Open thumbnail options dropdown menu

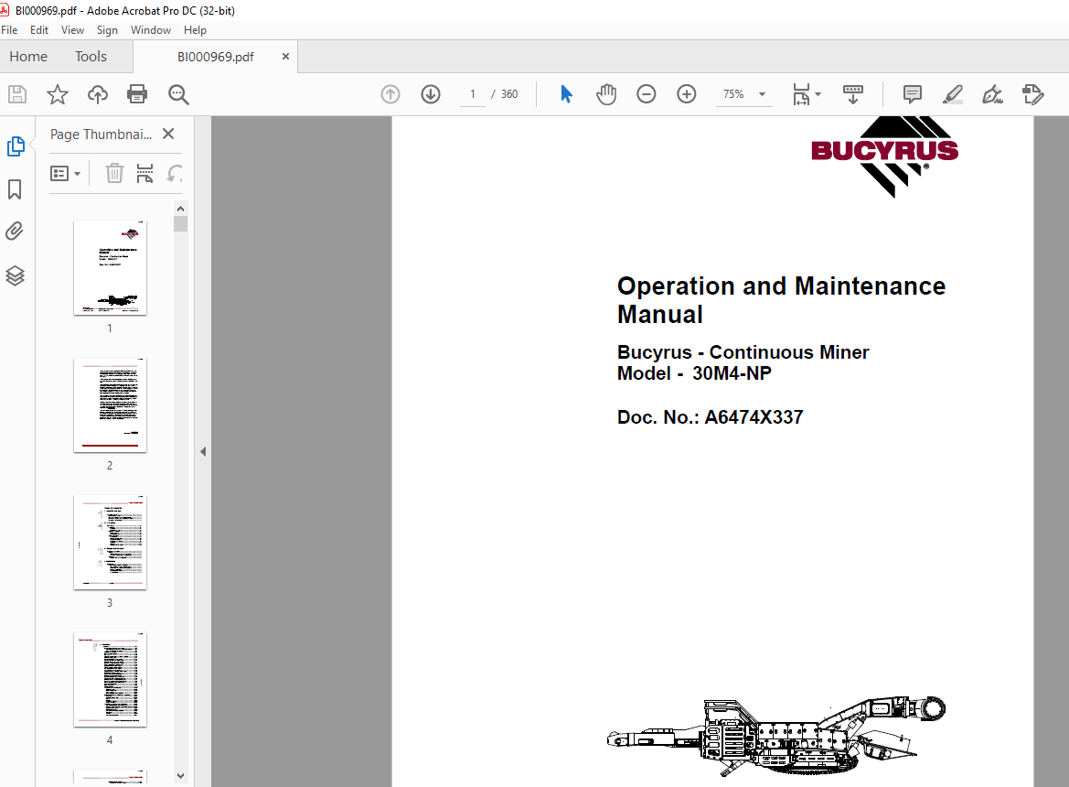(x=66, y=173)
